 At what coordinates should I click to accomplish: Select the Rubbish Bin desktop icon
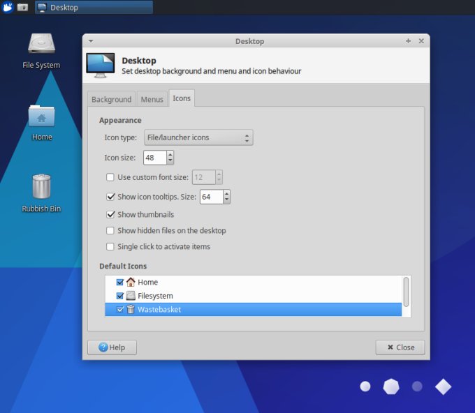click(41, 187)
